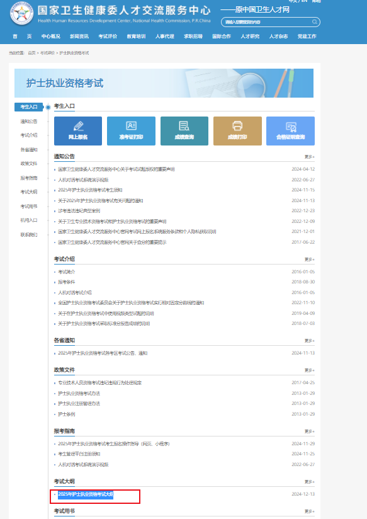Select 联系我们 in the left sidebar
This screenshot has height=519, width=367.
29,235
